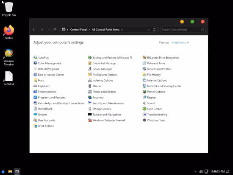Image resolution: width=233 pixels, height=175 pixels.
Task: Open Date and Time icon
Action: (144, 63)
